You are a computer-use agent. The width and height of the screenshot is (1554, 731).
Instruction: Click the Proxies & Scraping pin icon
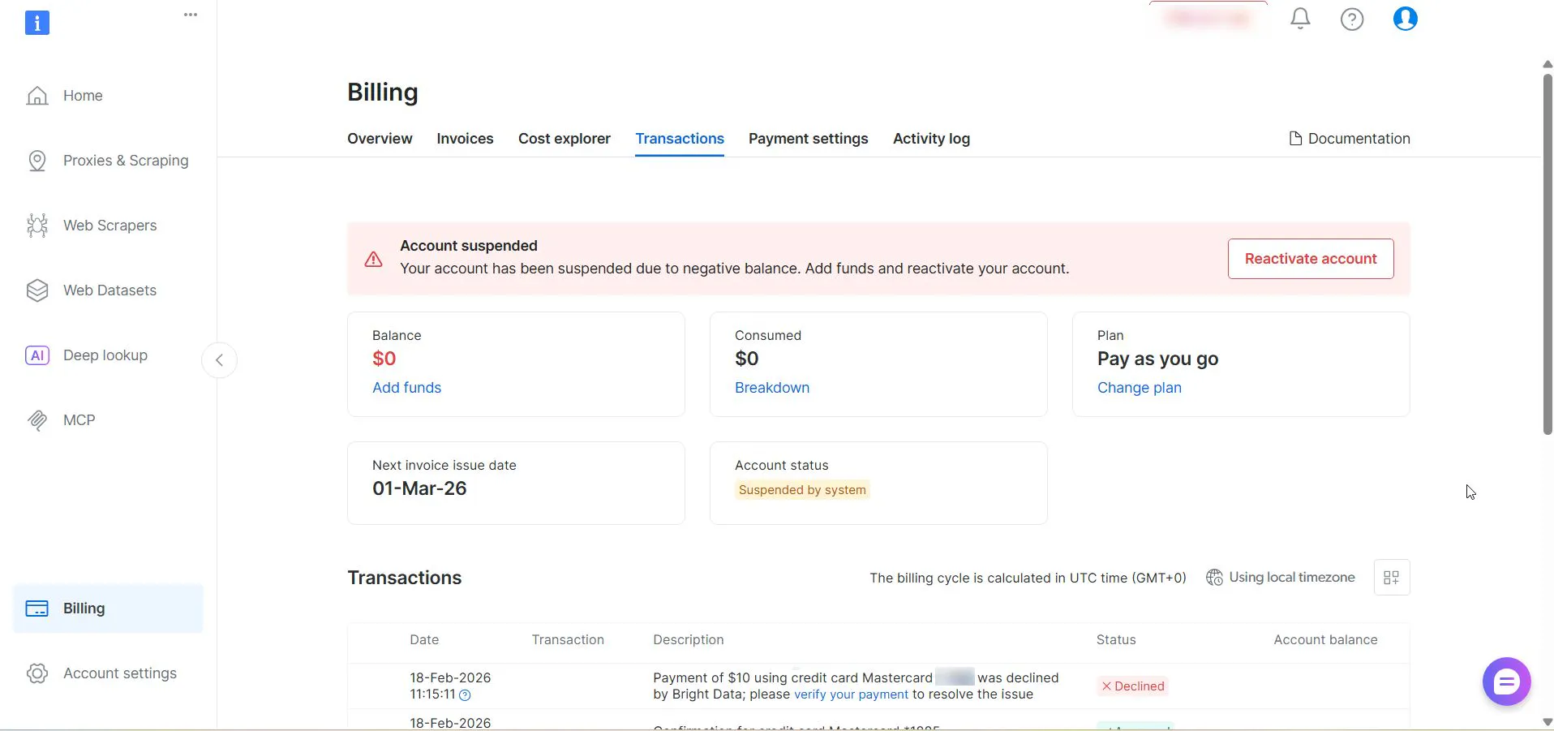(37, 161)
